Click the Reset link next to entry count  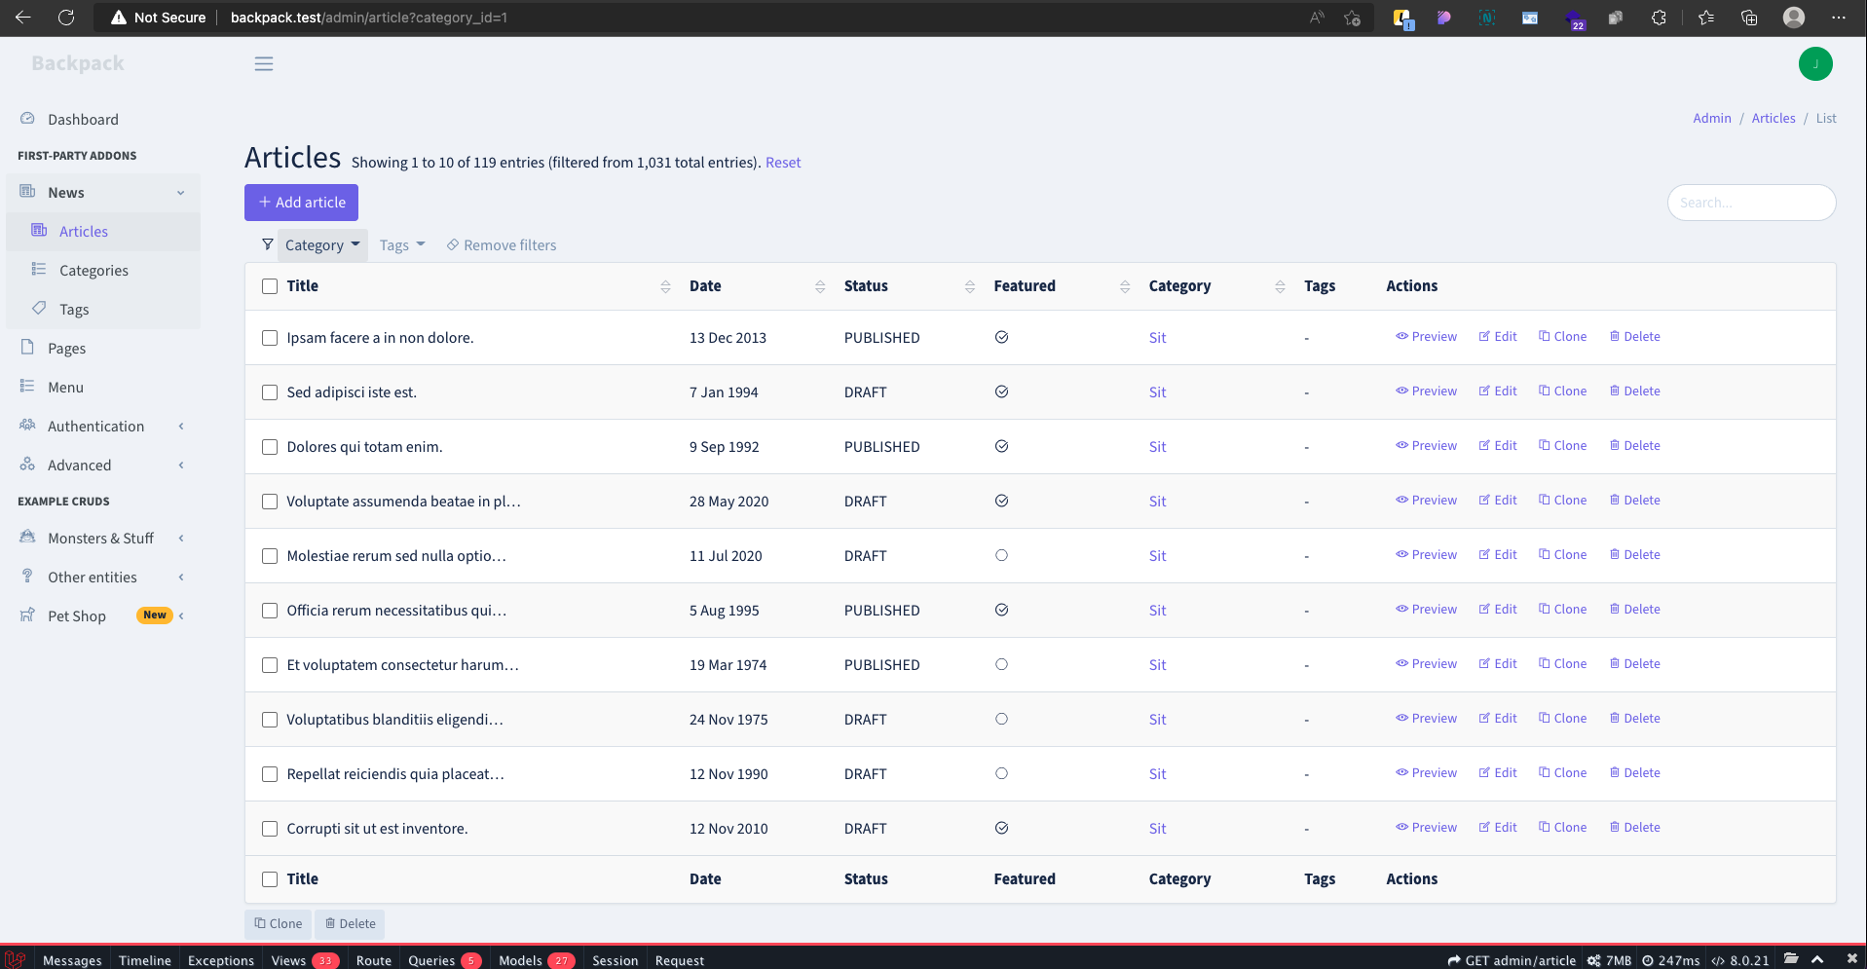click(782, 162)
